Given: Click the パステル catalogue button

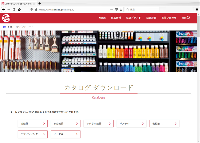Looking at the screenshot, I should point(131,124).
